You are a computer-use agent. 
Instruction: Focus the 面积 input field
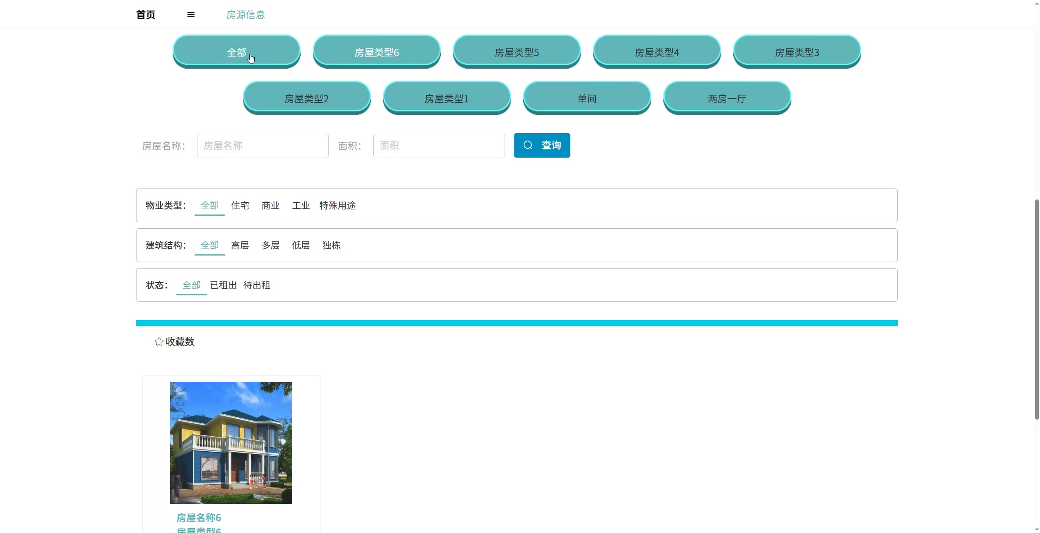pyautogui.click(x=439, y=146)
